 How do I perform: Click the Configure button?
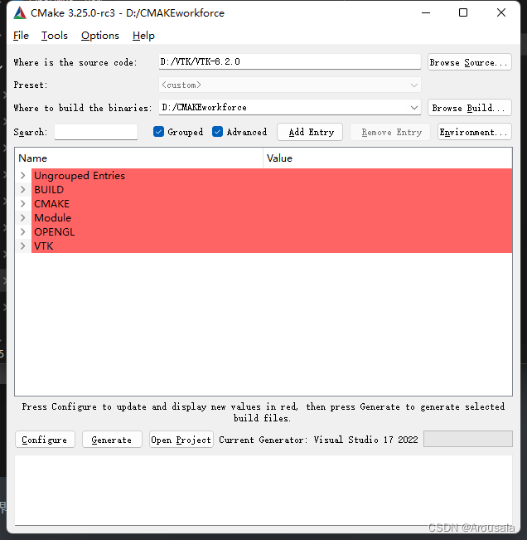45,440
